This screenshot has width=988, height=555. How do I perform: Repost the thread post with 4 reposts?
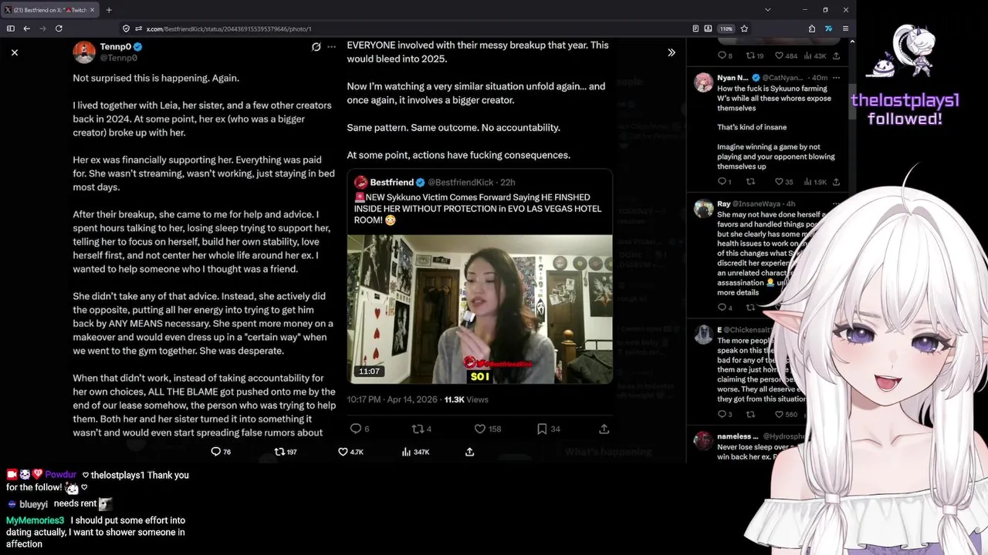click(x=421, y=429)
